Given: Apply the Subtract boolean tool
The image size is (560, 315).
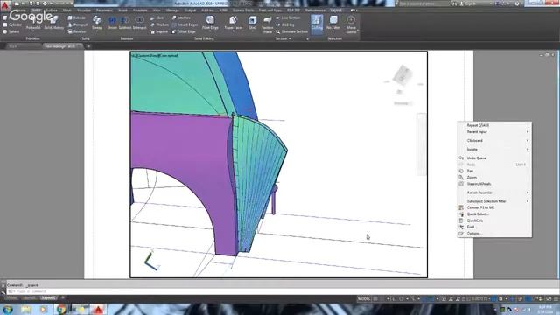Looking at the screenshot, I should (x=125, y=23).
